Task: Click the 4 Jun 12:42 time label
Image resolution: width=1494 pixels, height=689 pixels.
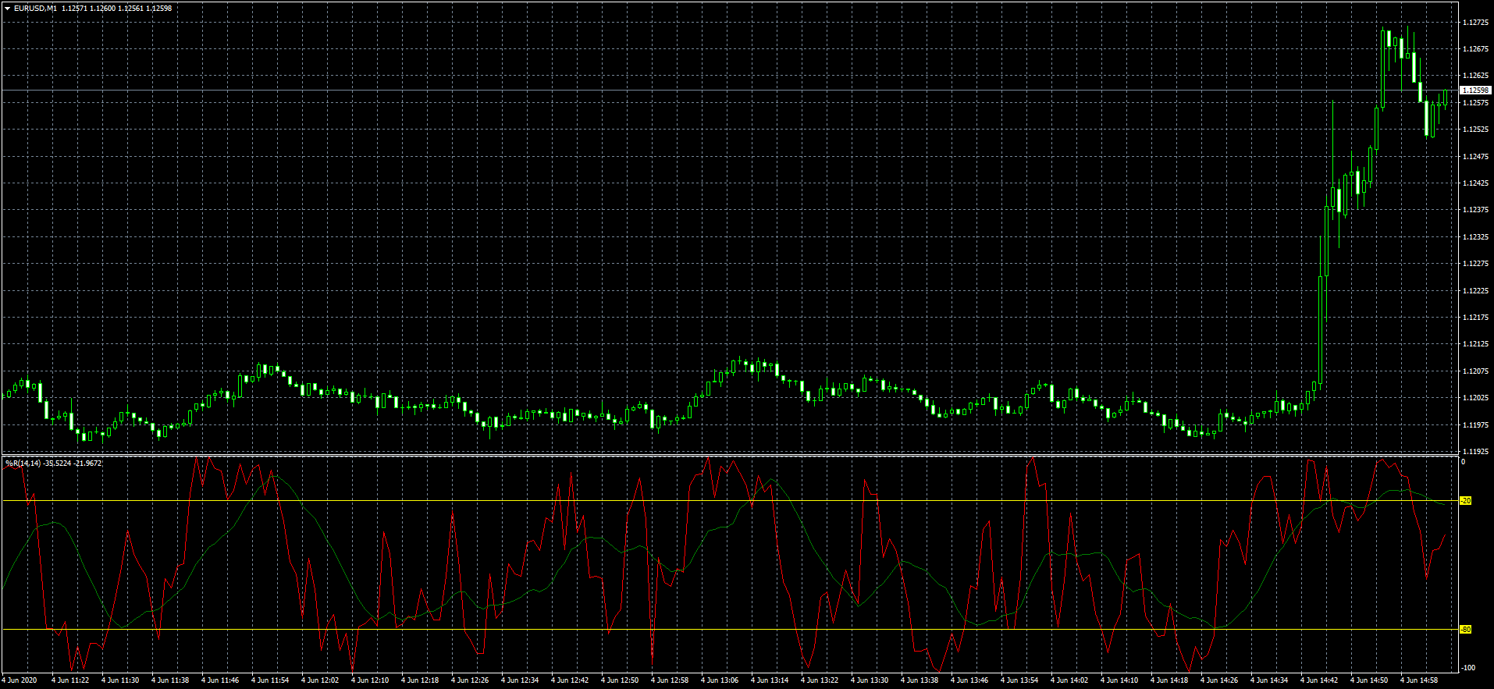Action: [570, 680]
